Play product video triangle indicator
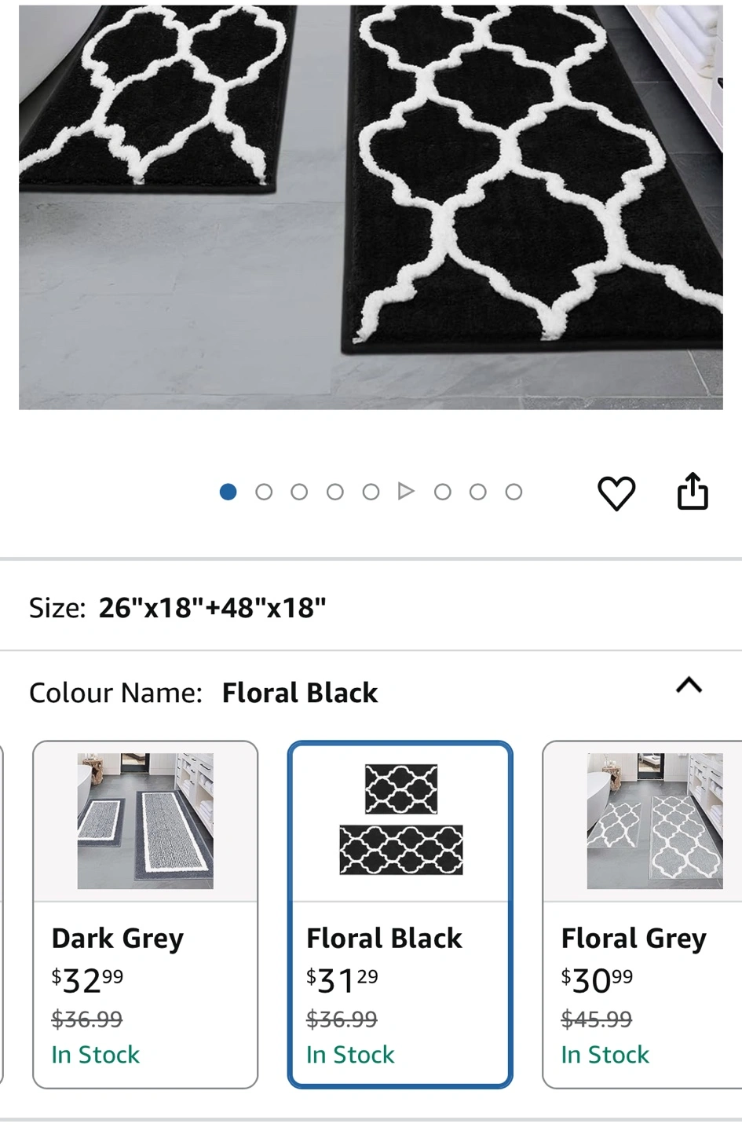Image resolution: width=742 pixels, height=1131 pixels. click(x=406, y=492)
